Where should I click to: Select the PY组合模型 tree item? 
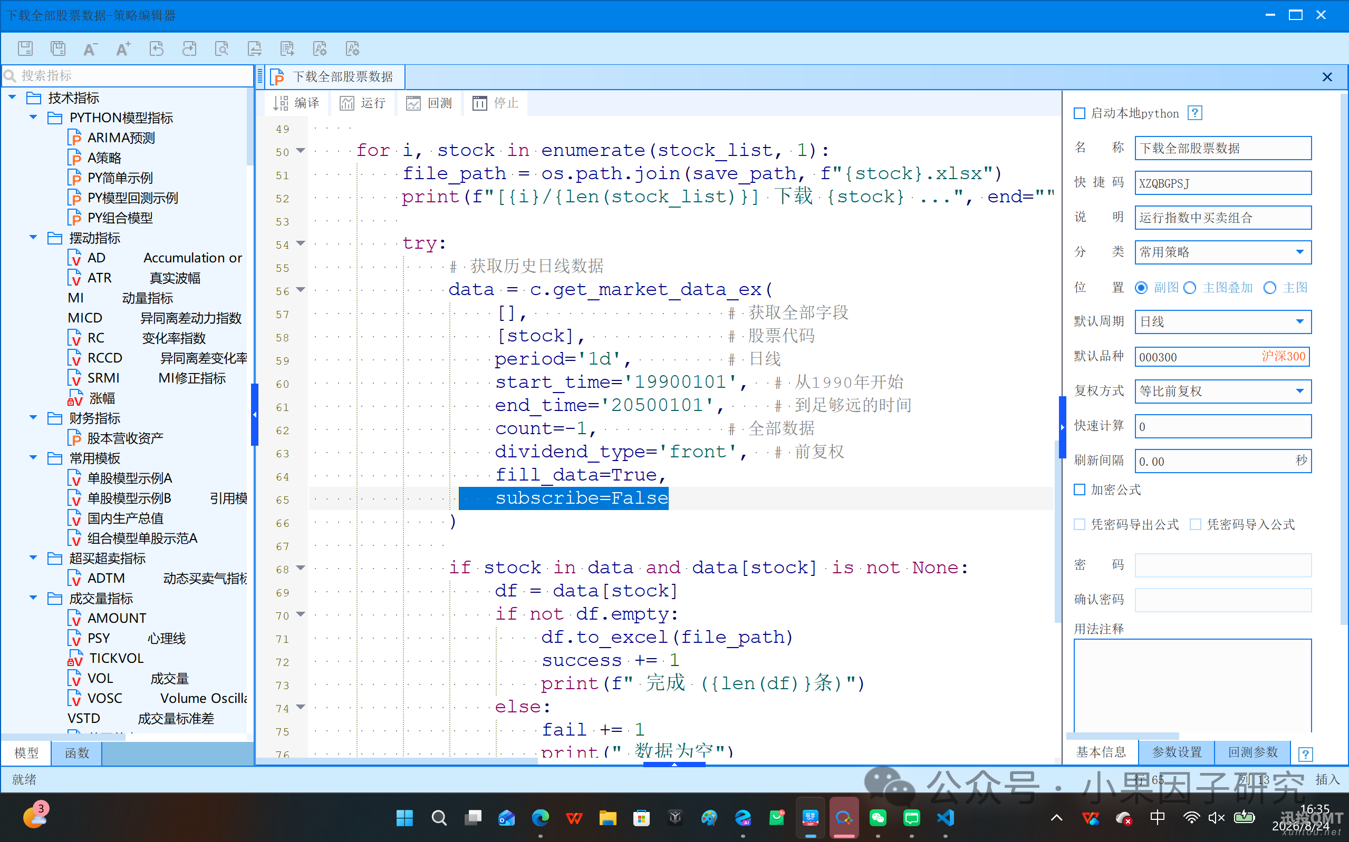click(x=110, y=218)
